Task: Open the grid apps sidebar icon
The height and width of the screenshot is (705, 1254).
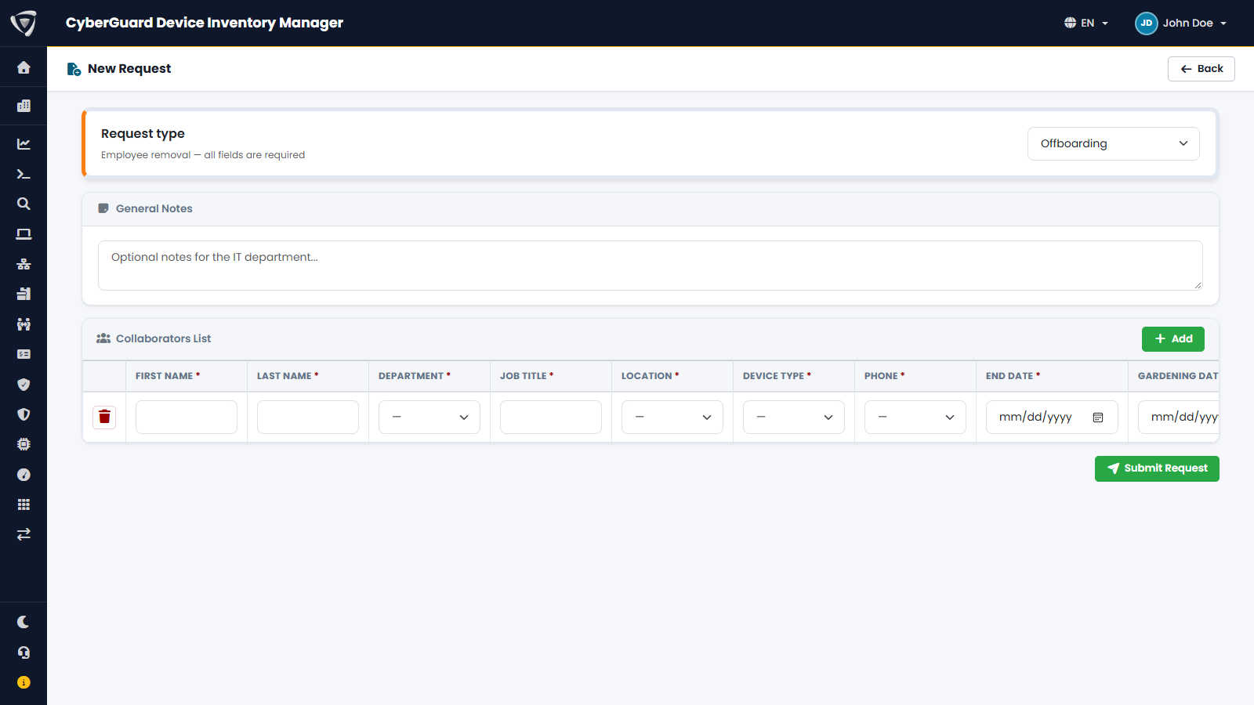Action: click(x=24, y=504)
